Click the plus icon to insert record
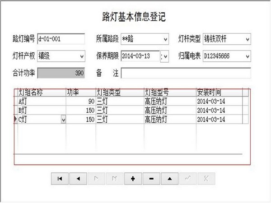Image resolution: width=271 pixels, height=203 pixels. tap(133, 179)
